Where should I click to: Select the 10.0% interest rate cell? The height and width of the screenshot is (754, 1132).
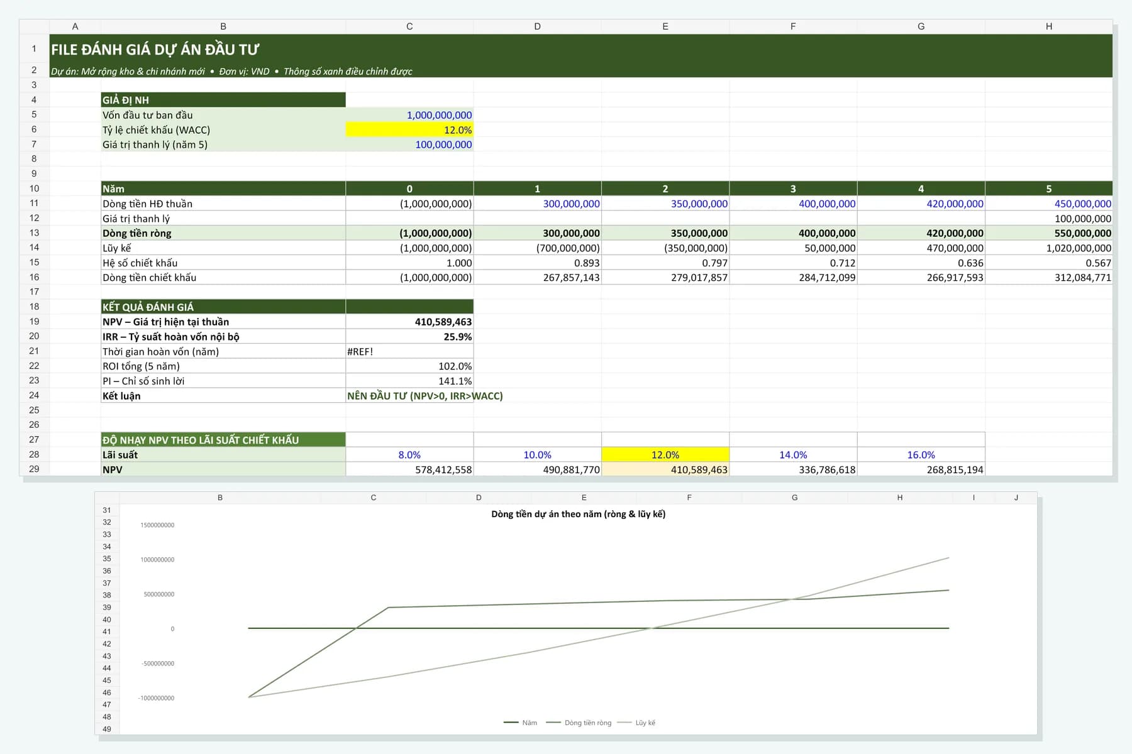(x=537, y=454)
